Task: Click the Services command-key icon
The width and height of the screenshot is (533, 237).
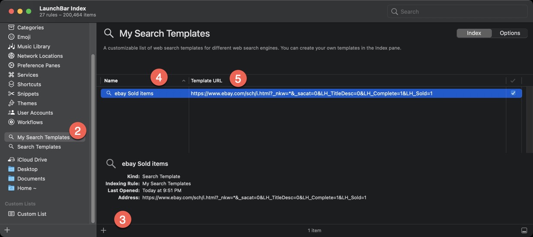Action: point(11,75)
